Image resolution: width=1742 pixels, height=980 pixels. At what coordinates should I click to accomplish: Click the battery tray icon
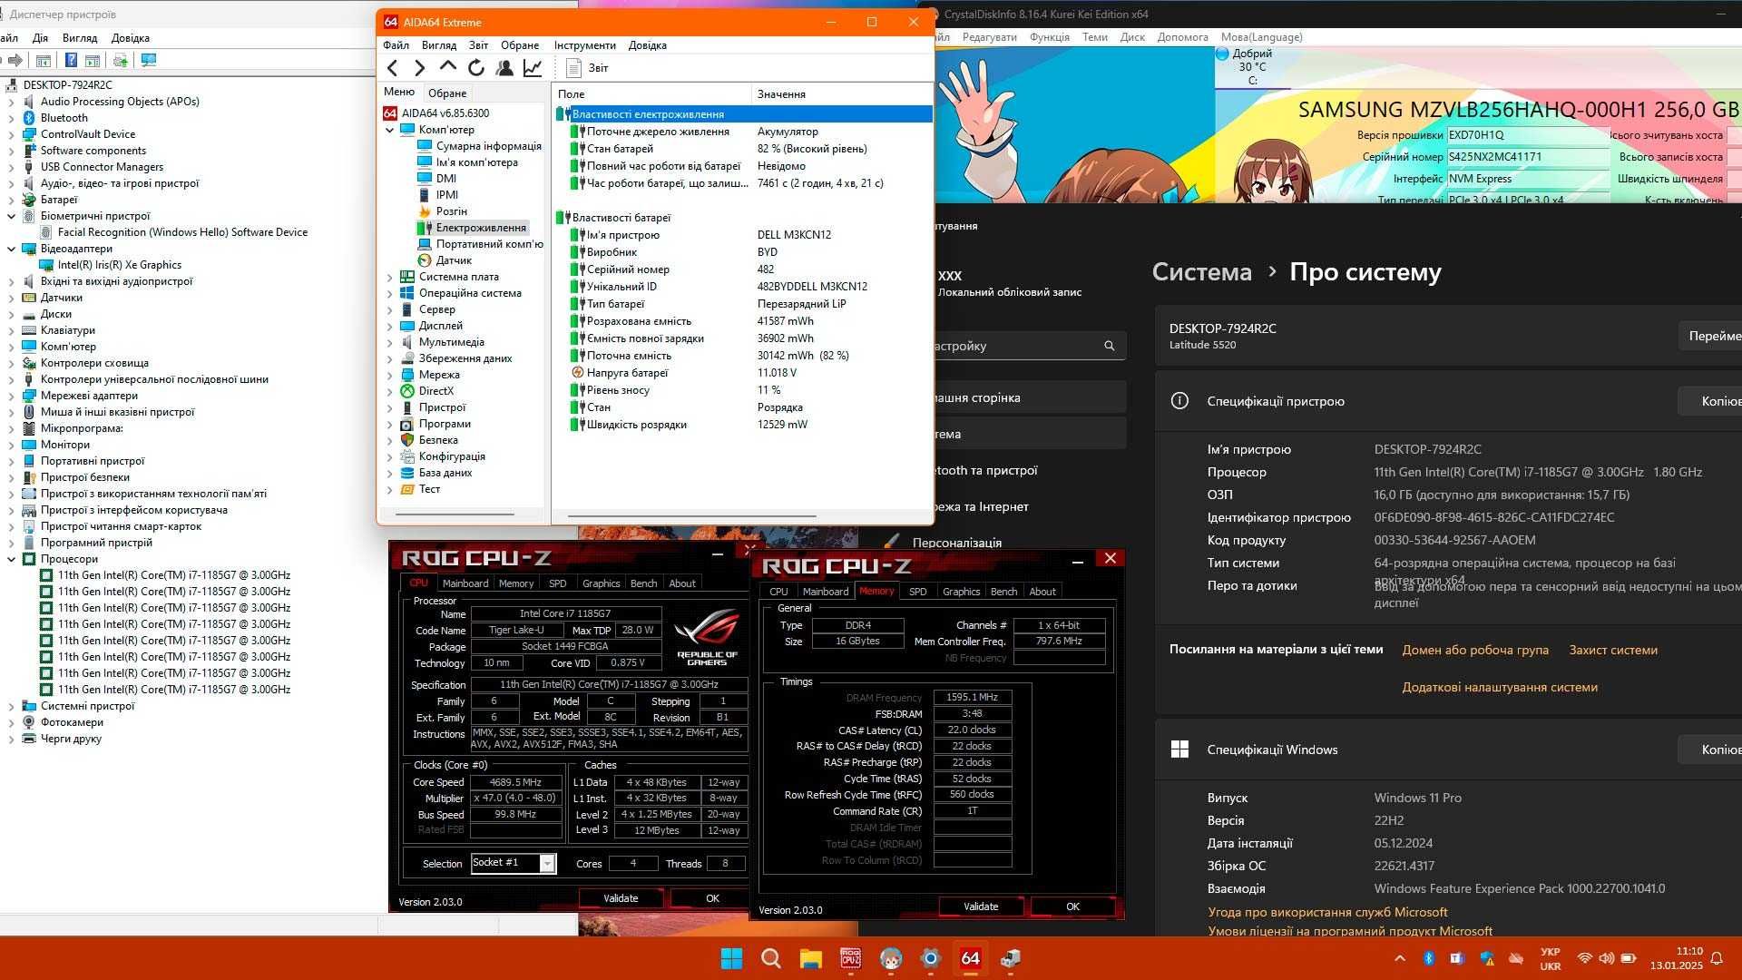1629,958
